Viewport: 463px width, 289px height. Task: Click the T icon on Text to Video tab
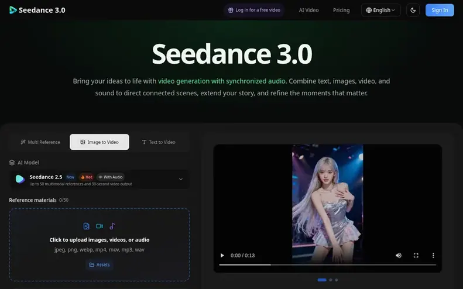click(144, 142)
